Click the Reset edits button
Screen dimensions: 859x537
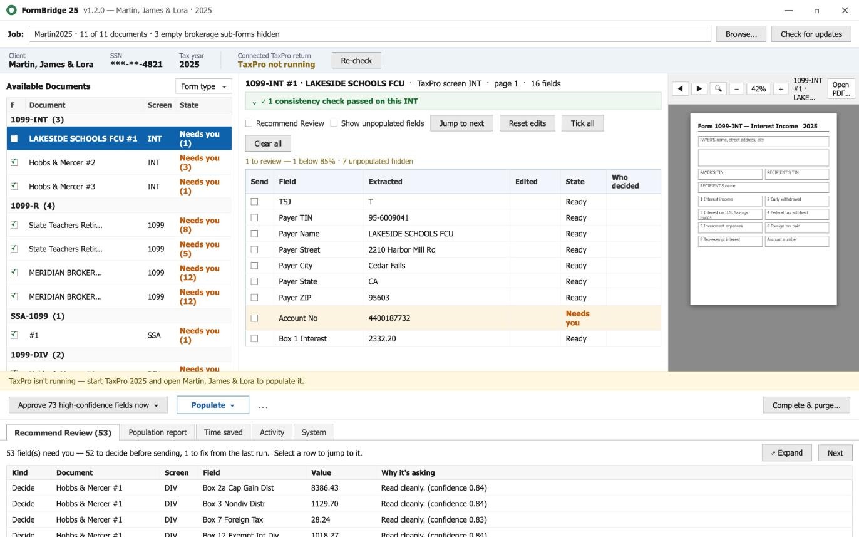coord(527,123)
